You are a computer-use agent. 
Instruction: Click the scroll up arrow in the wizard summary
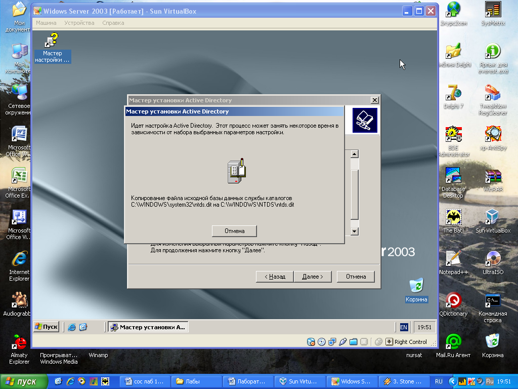pos(355,154)
